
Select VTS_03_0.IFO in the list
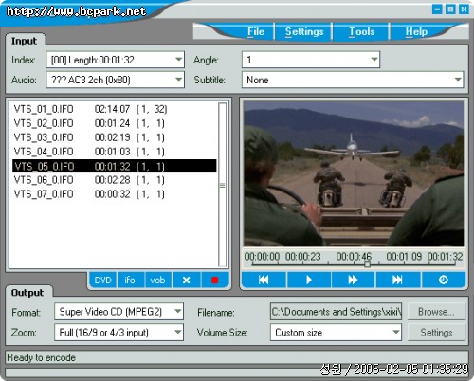(x=115, y=137)
